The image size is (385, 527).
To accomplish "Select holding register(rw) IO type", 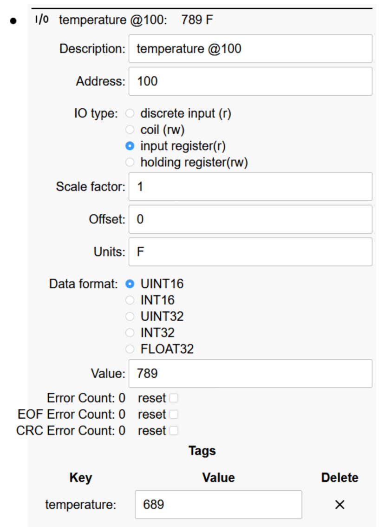I will click(x=131, y=162).
